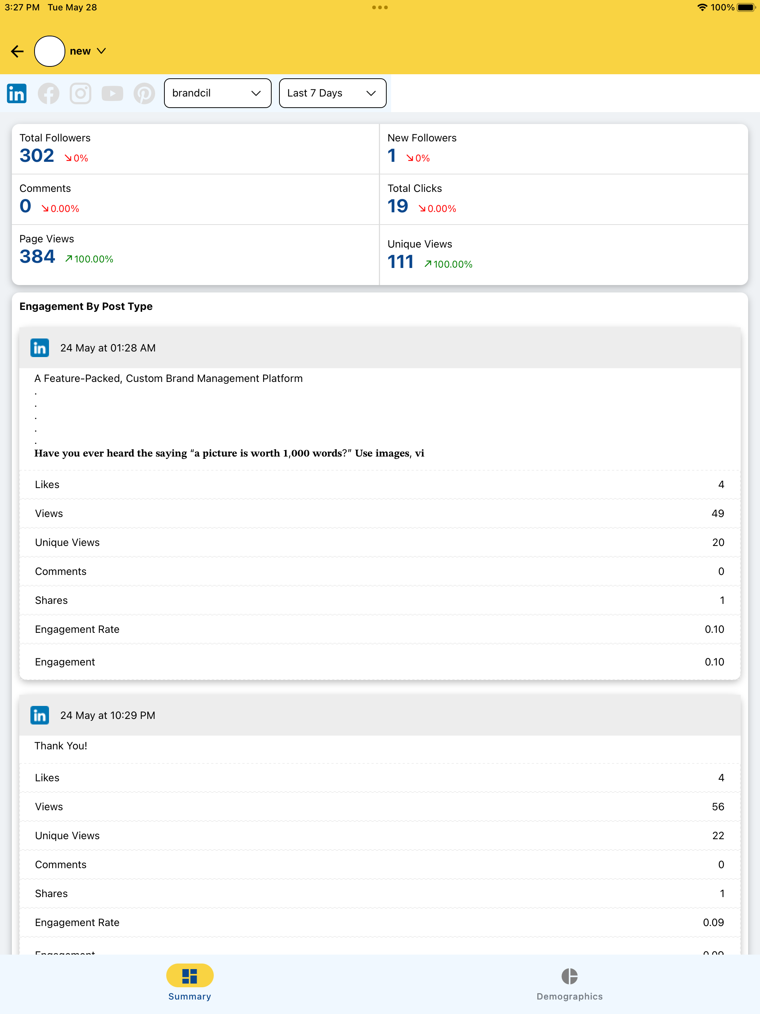Switch to the Facebook platform icon

pyautogui.click(x=49, y=93)
